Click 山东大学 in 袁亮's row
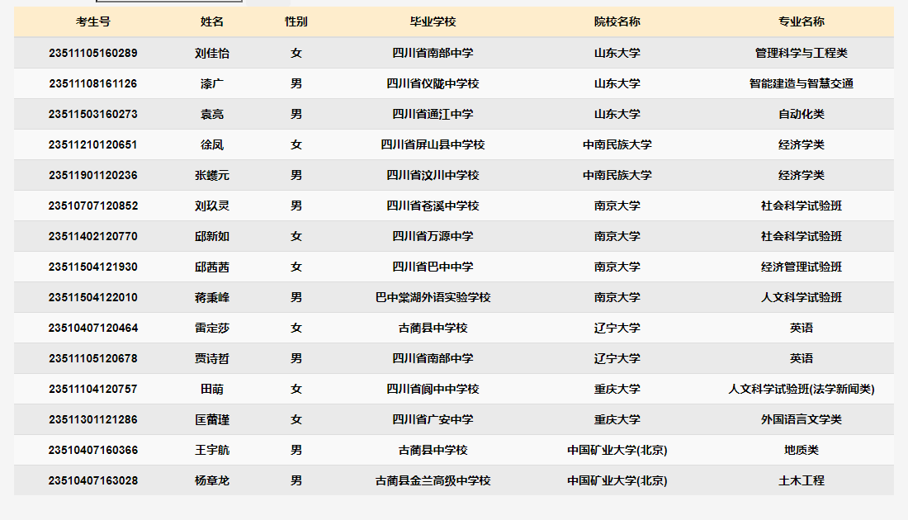 [x=617, y=115]
